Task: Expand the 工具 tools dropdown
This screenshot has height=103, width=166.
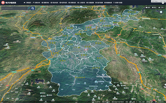Action: pos(162,7)
